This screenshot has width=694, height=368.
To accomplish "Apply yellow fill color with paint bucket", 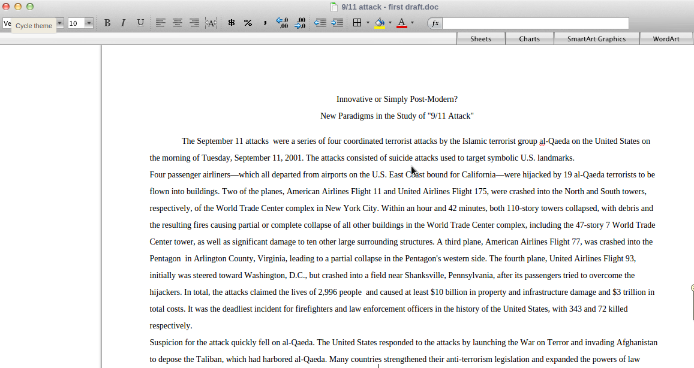I will 380,23.
